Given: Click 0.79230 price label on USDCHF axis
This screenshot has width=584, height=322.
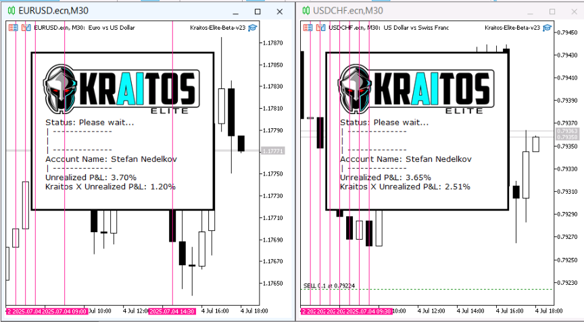Looking at the screenshot, I should (x=567, y=283).
